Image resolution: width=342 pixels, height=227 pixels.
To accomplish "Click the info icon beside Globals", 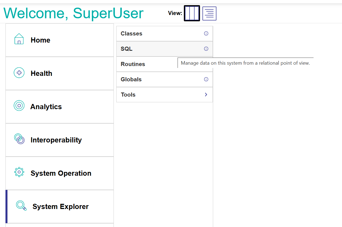I will (x=206, y=79).
